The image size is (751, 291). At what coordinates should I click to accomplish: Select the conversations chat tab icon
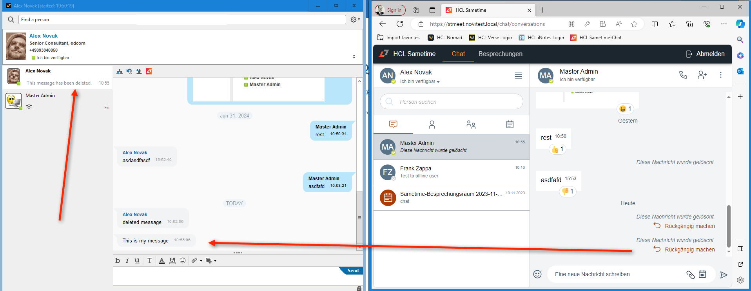pyautogui.click(x=393, y=125)
